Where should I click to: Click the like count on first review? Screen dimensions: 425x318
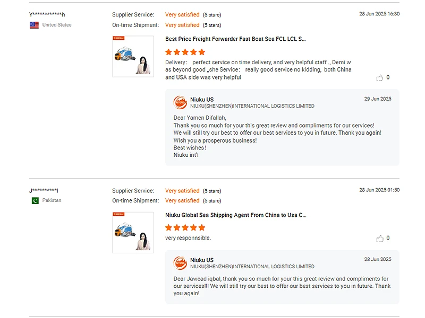point(388,77)
